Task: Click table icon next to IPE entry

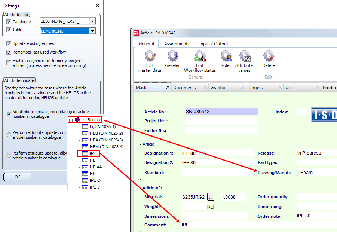Action: (x=85, y=153)
